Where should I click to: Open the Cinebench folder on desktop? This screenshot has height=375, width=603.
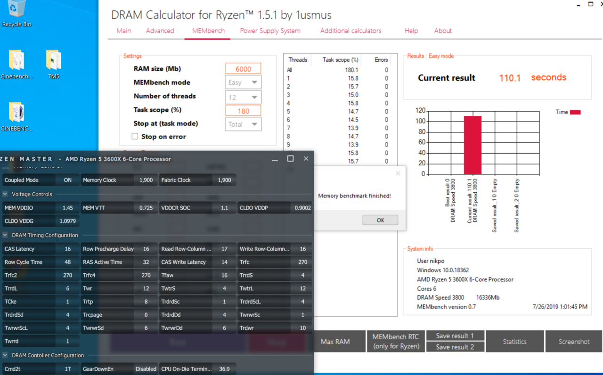click(16, 65)
